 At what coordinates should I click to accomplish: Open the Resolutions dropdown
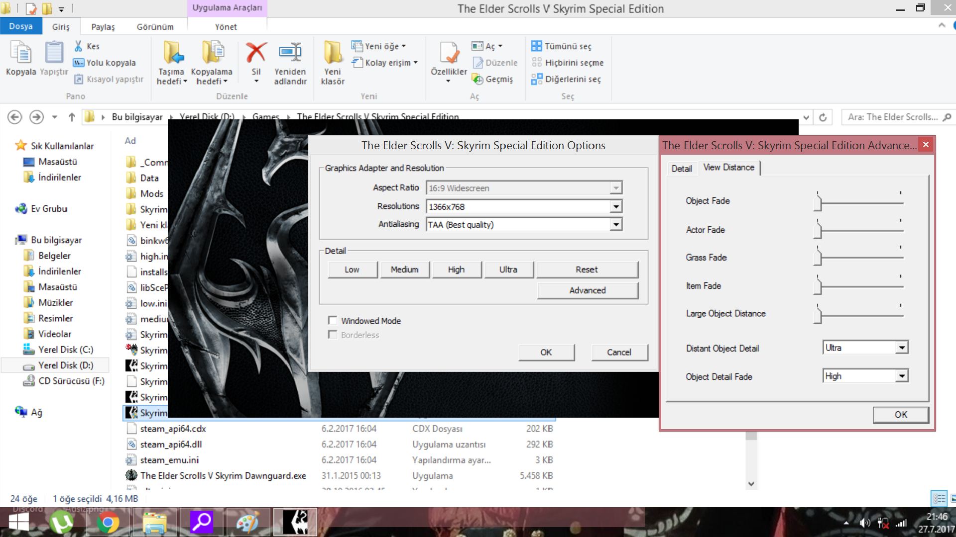click(616, 206)
